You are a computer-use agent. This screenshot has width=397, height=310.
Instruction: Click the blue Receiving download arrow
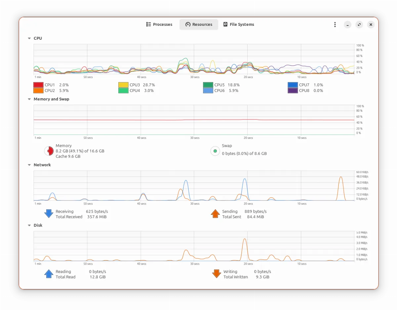click(48, 214)
